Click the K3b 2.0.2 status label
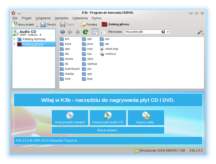The width and height of the screenshot is (216, 164). (x=196, y=151)
